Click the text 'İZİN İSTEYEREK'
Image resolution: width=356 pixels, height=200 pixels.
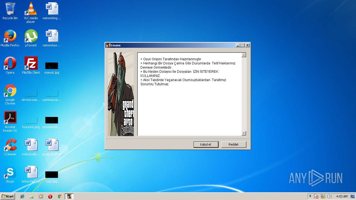(x=206, y=72)
